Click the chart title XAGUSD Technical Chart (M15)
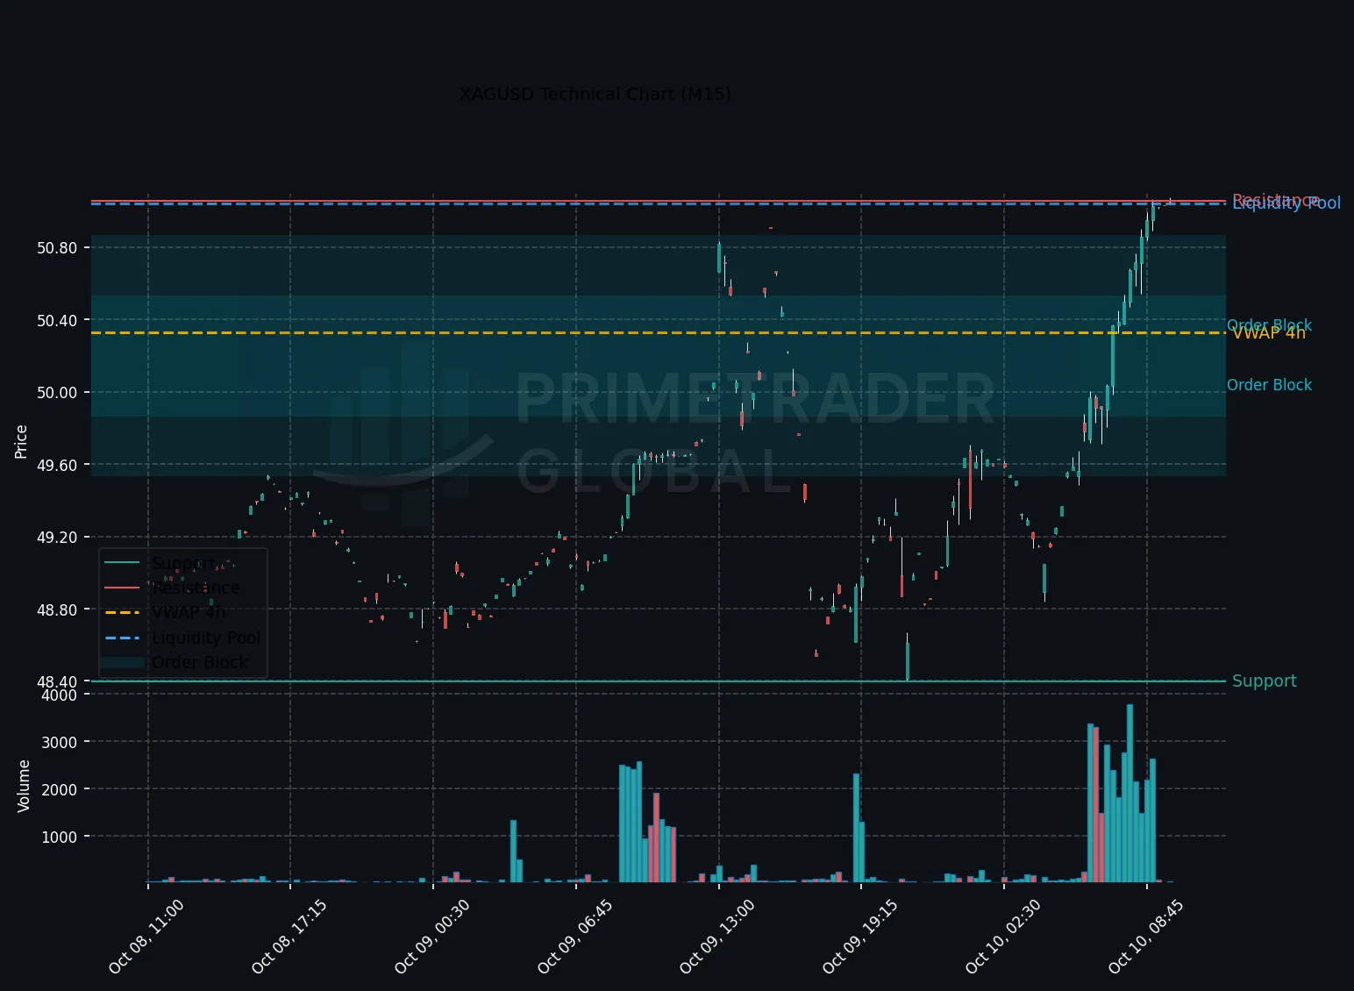The width and height of the screenshot is (1354, 991). pos(595,94)
